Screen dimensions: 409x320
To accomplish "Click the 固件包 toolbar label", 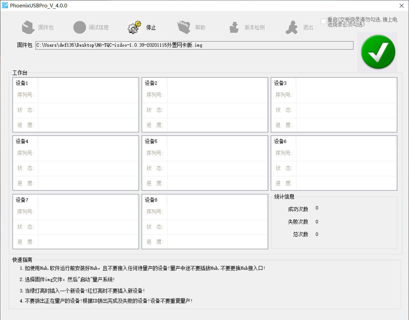I will [x=46, y=27].
